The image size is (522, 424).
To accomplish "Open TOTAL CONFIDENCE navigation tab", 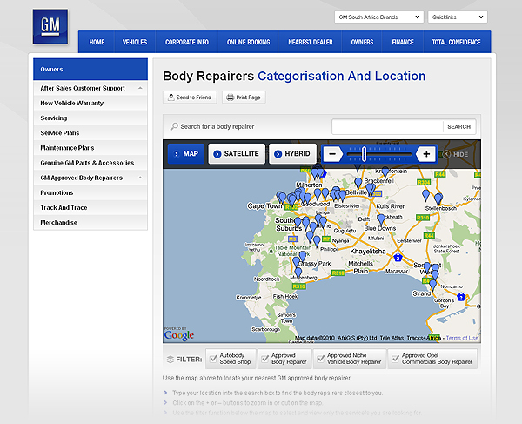I will click(456, 42).
